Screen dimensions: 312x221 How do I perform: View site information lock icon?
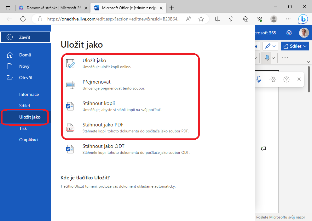point(40,19)
